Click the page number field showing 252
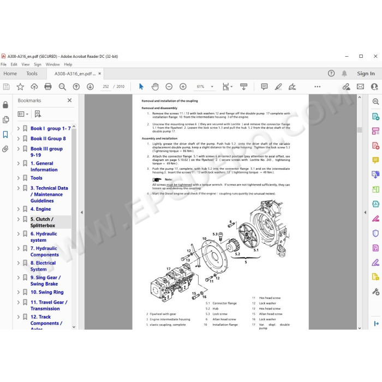This screenshot has height=382, width=382. [x=106, y=86]
